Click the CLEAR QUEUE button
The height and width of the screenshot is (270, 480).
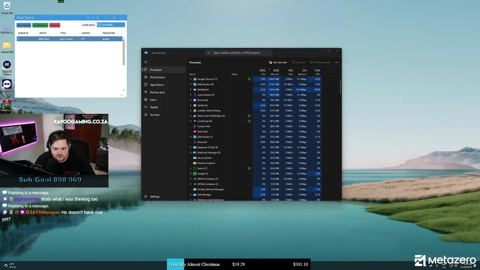point(88,25)
